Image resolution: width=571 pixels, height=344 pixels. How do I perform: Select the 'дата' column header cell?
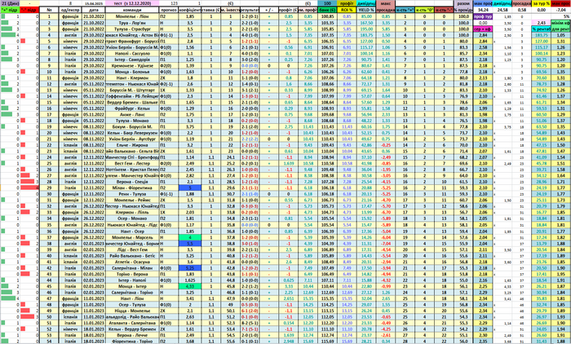94,11
